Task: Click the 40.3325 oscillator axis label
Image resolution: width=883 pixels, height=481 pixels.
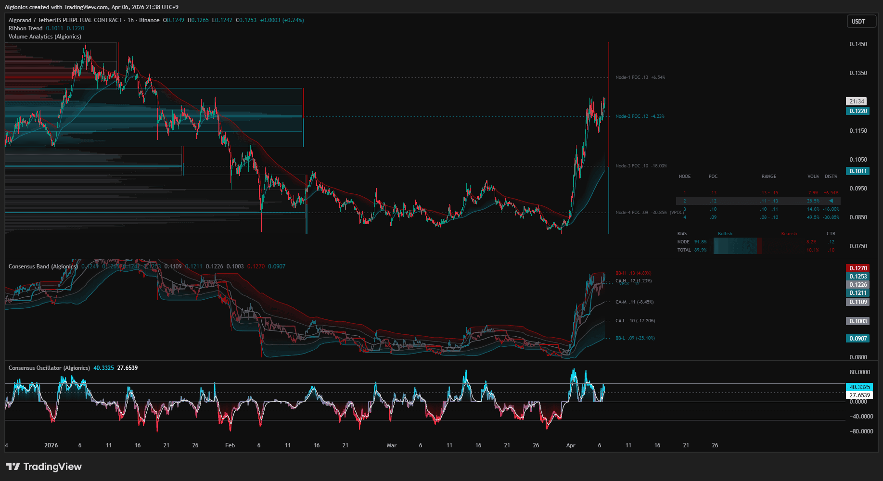Action: pos(859,387)
